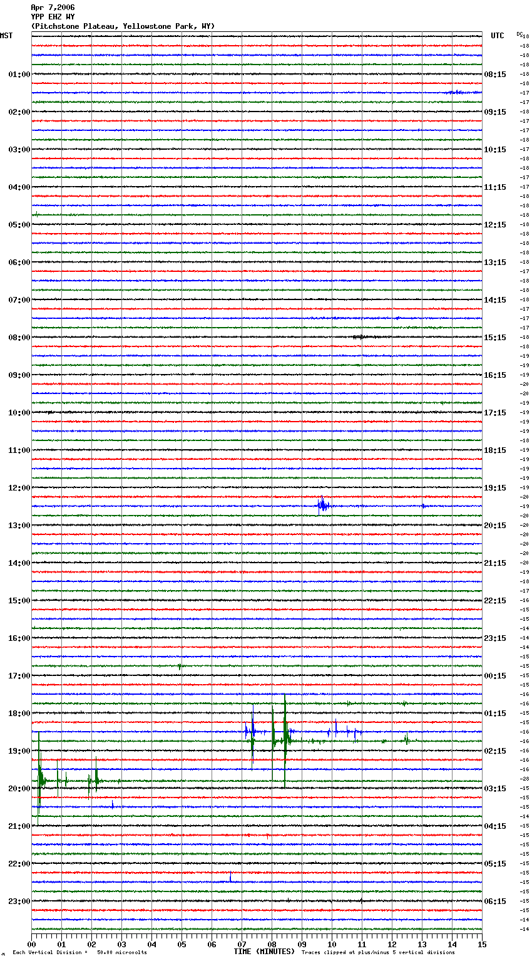
Task: Click the bottom axis minute tick label '13'
Action: tap(422, 944)
